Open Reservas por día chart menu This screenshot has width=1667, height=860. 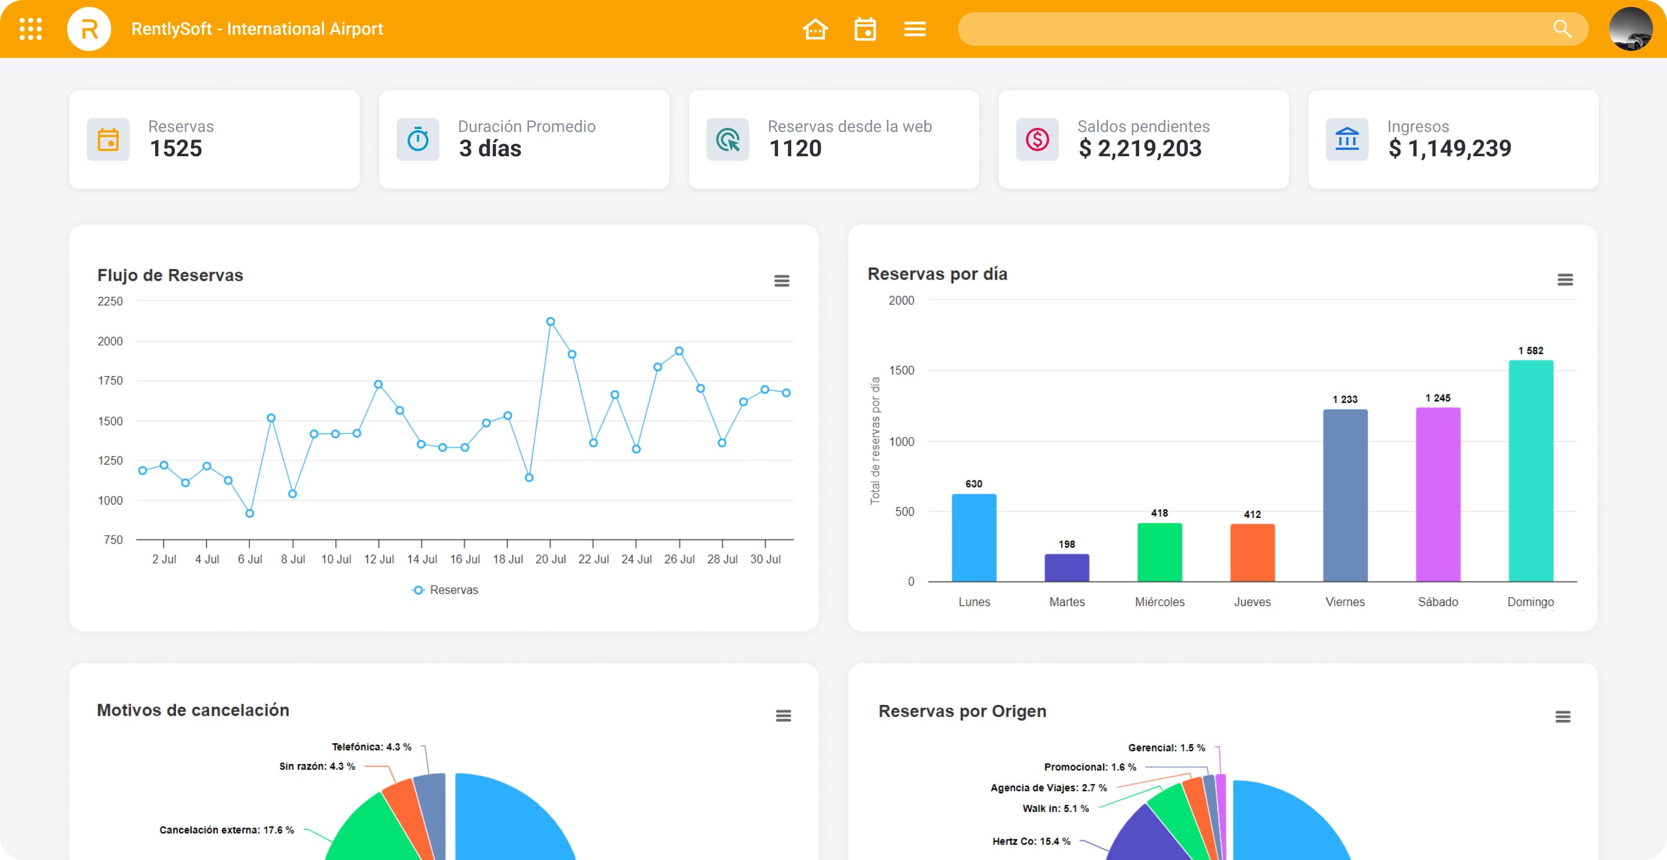pos(1565,280)
